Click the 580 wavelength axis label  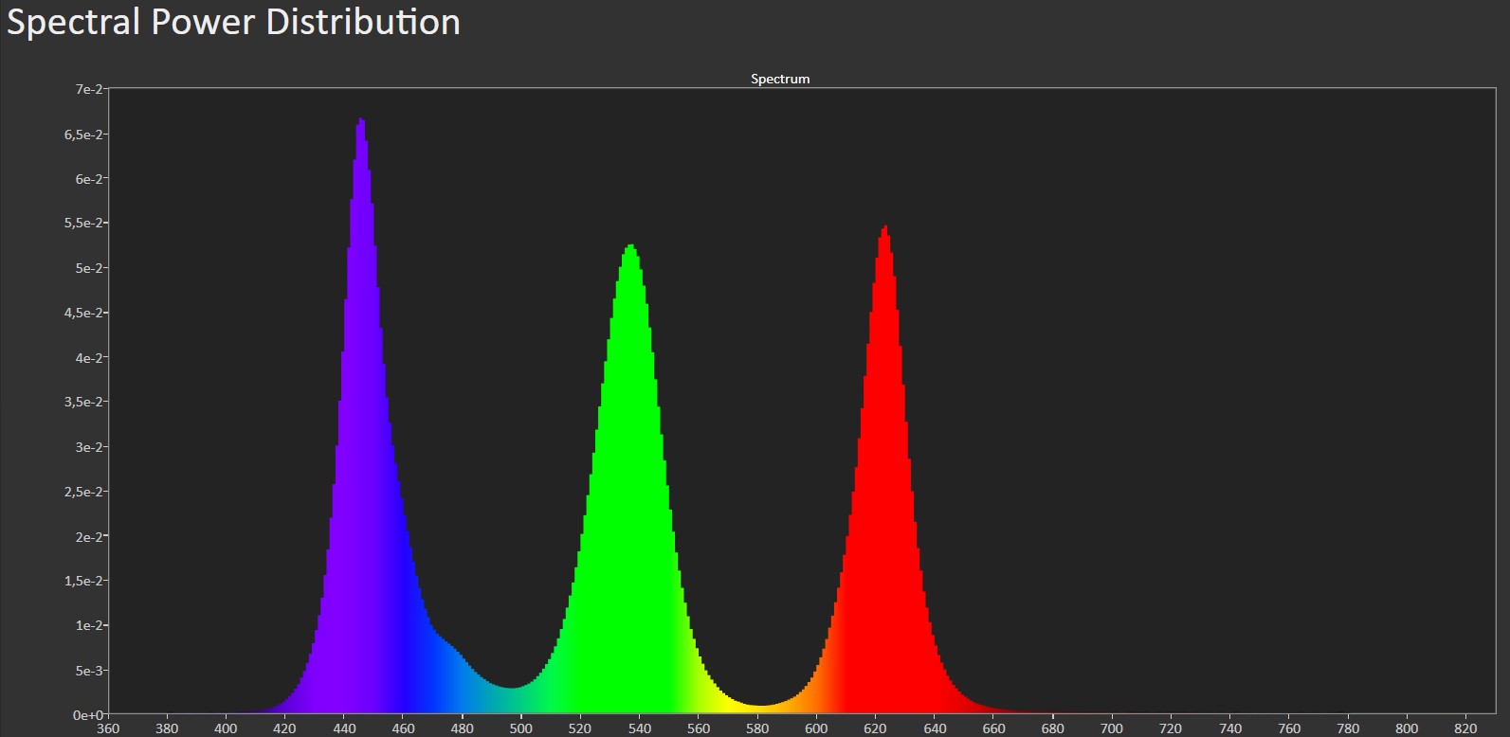tap(757, 728)
